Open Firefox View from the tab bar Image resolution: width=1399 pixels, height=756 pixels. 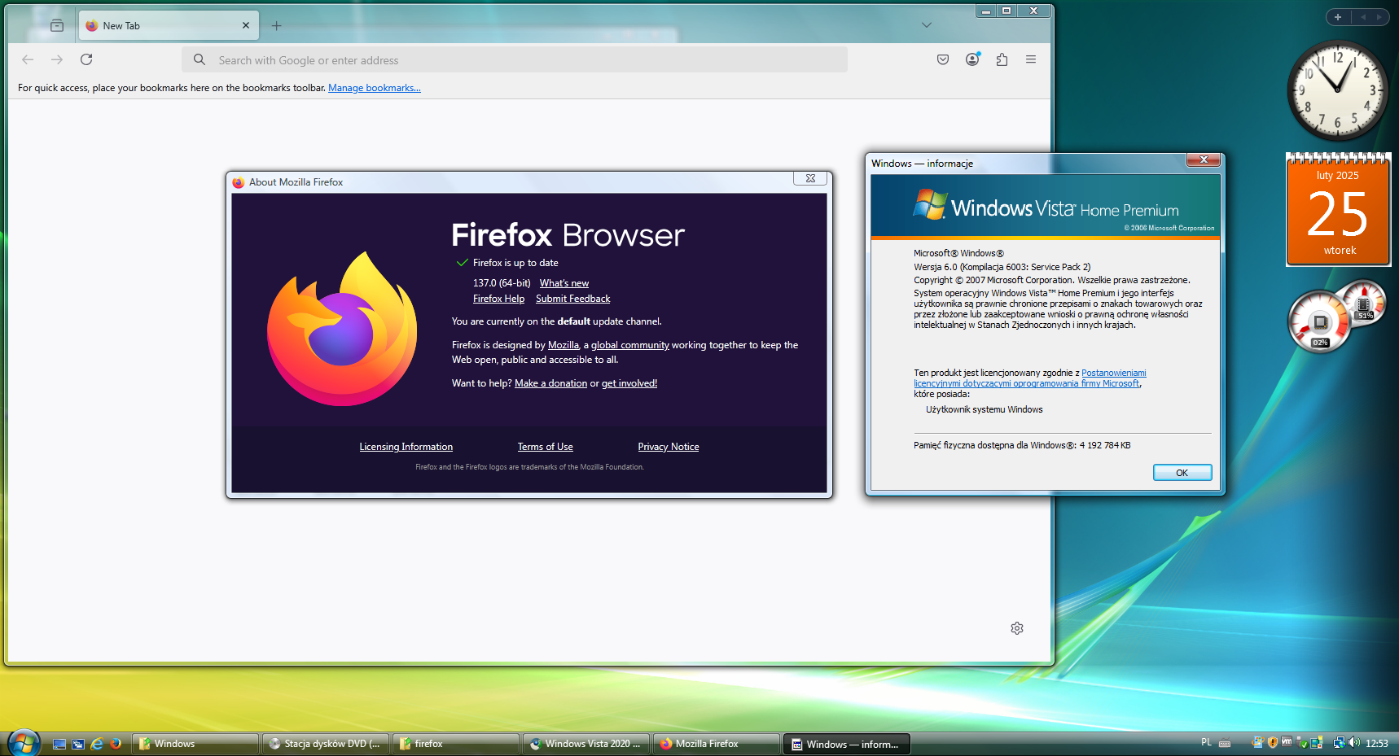(x=57, y=25)
